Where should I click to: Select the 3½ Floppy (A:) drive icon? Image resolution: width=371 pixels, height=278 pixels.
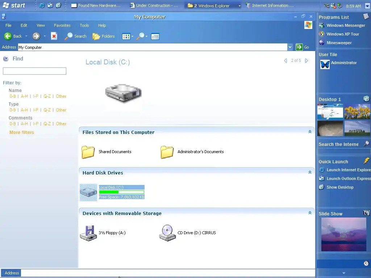[88, 233]
